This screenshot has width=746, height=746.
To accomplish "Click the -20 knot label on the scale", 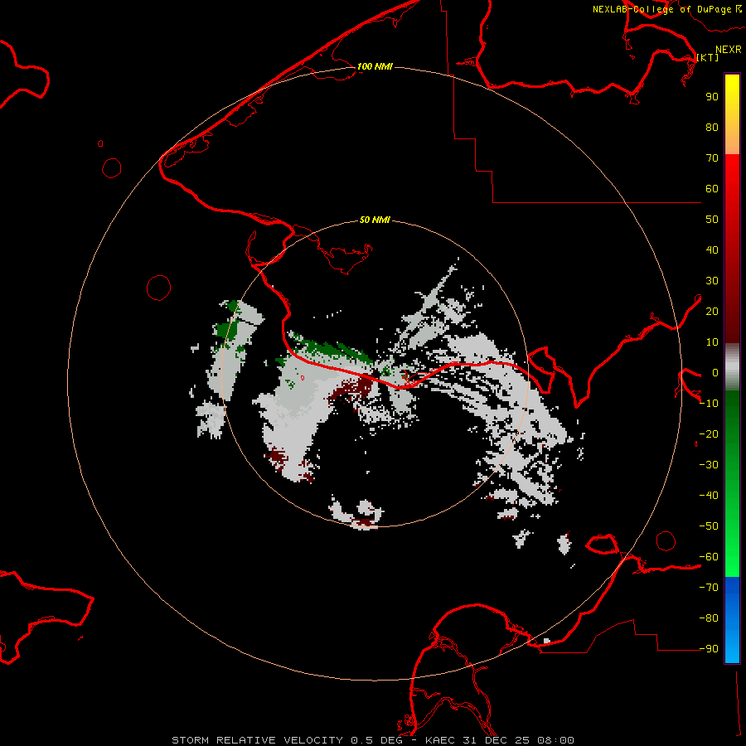I will (709, 434).
